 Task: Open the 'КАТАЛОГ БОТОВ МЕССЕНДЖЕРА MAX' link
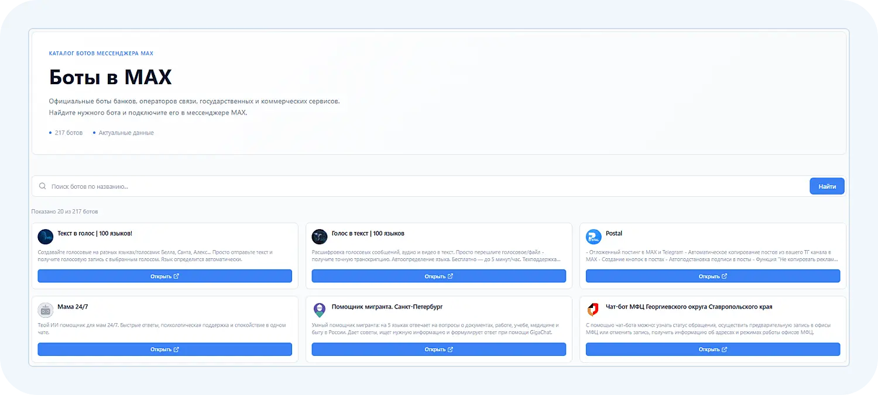click(x=101, y=53)
